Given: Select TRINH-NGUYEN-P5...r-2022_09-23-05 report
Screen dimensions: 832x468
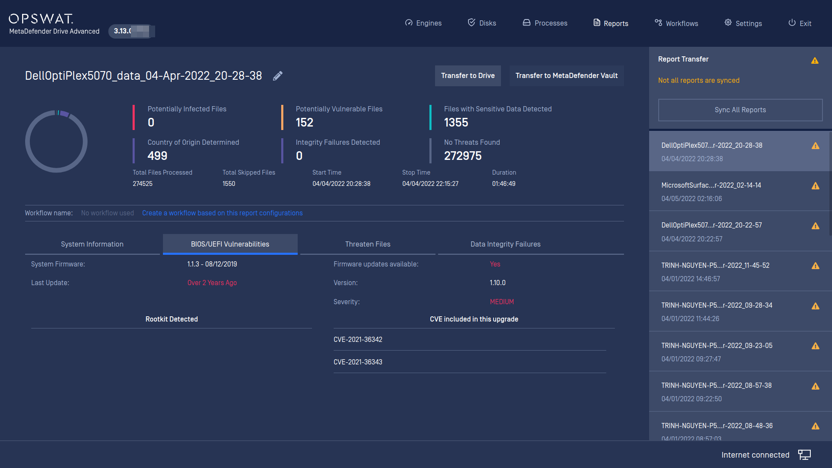Looking at the screenshot, I should pos(739,352).
